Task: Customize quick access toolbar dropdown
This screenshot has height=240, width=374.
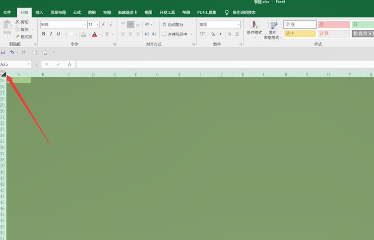Action: point(54,53)
